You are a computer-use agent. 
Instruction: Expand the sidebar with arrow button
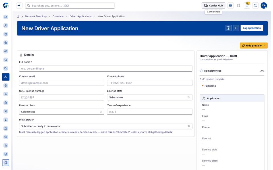click(x=19, y=6)
